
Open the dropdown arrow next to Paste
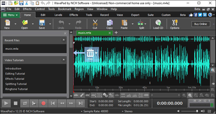click(x=133, y=24)
